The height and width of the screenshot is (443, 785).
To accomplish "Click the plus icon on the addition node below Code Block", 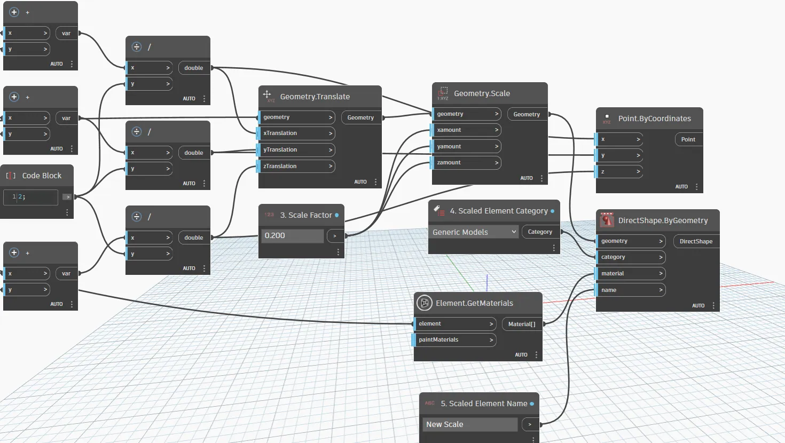I will click(x=14, y=252).
